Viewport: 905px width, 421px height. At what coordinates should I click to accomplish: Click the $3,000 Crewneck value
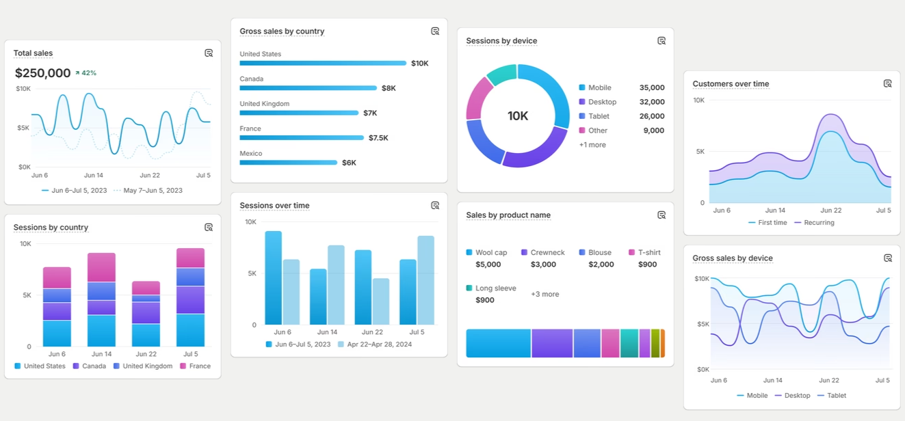point(543,264)
